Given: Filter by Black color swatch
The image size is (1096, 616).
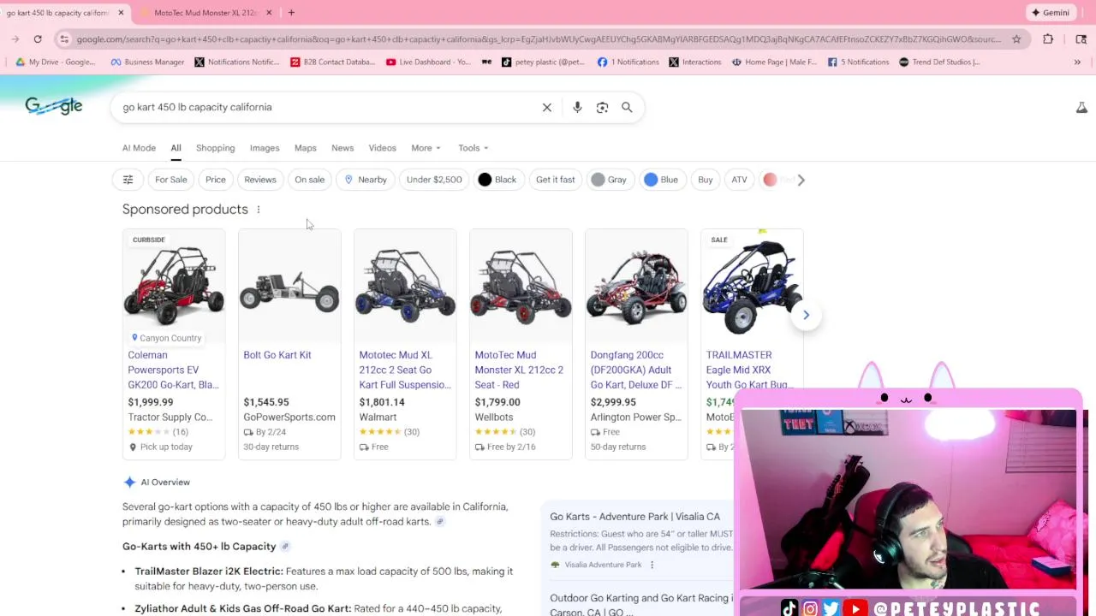Looking at the screenshot, I should [x=497, y=180].
